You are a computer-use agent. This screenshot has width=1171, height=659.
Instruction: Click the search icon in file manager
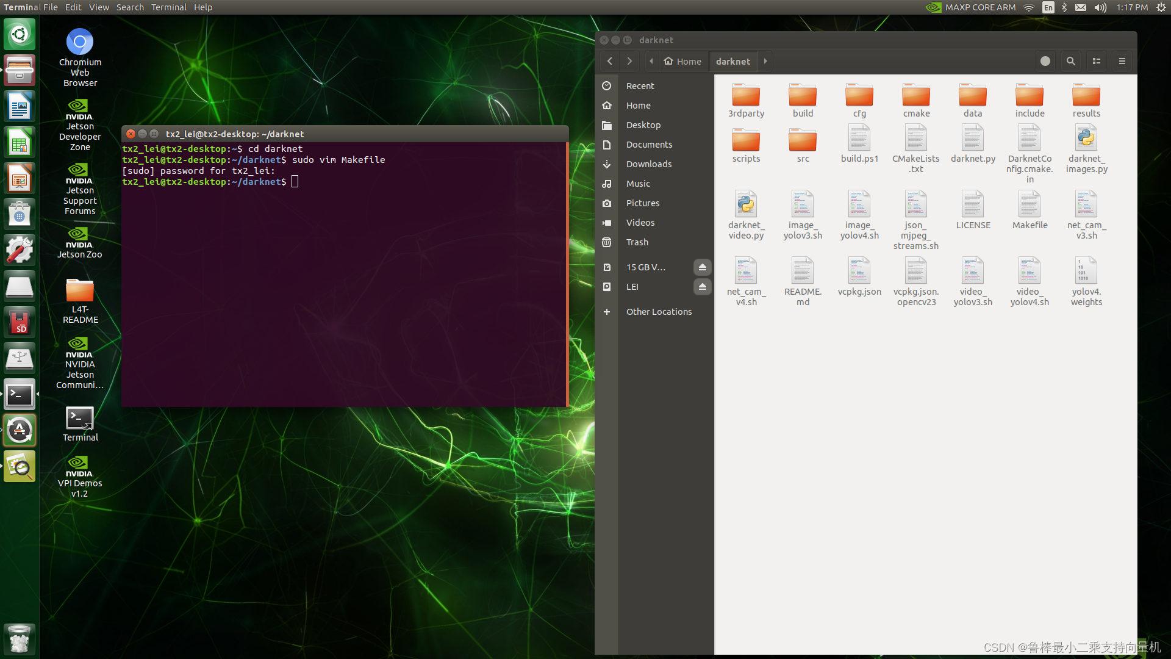coord(1070,61)
